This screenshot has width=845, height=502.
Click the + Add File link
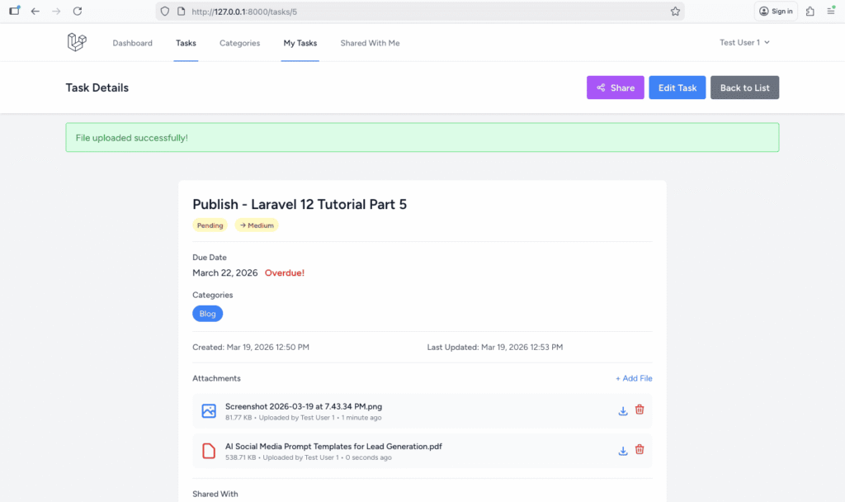(x=634, y=378)
